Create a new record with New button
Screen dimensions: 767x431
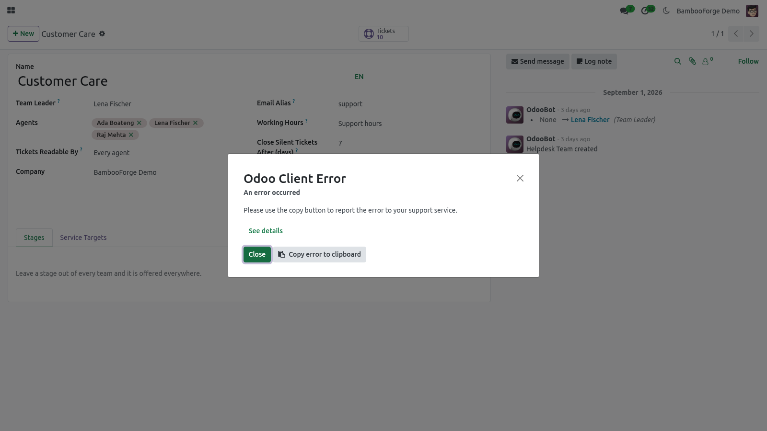point(23,34)
